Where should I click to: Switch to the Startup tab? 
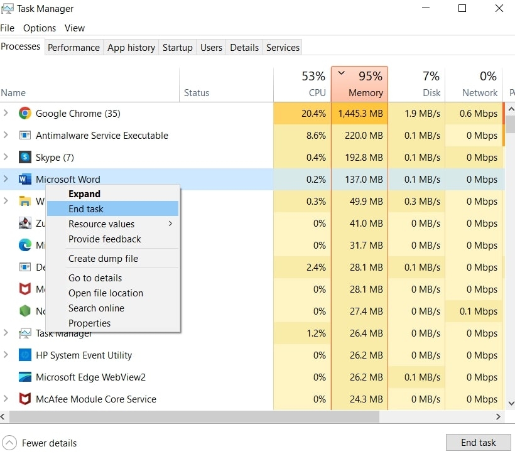(177, 48)
